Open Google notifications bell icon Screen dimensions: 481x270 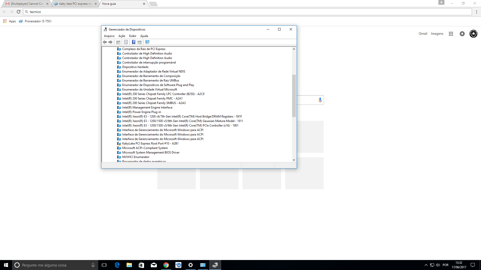[x=462, y=34]
